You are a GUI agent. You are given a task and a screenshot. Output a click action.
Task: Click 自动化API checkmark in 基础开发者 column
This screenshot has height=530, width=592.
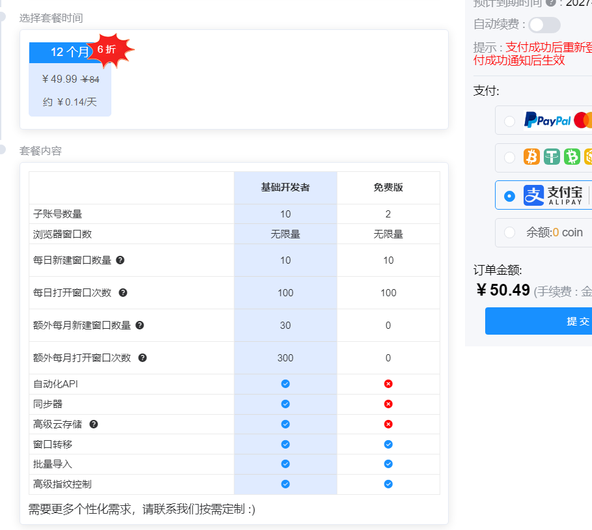tap(285, 384)
